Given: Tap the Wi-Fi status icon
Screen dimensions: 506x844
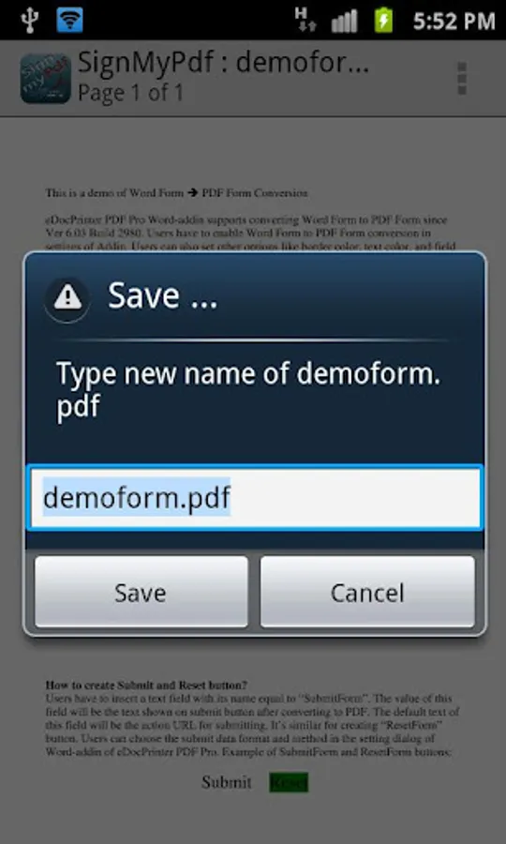Looking at the screenshot, I should pyautogui.click(x=70, y=20).
